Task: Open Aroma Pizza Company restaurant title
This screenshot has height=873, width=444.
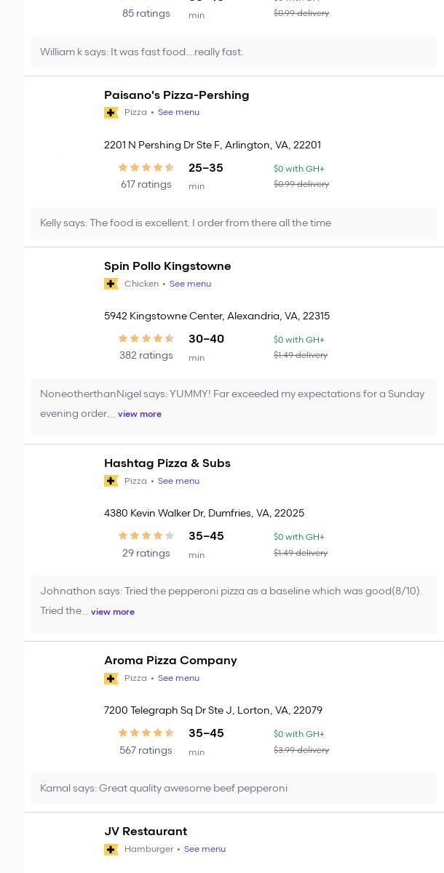Action: click(170, 661)
